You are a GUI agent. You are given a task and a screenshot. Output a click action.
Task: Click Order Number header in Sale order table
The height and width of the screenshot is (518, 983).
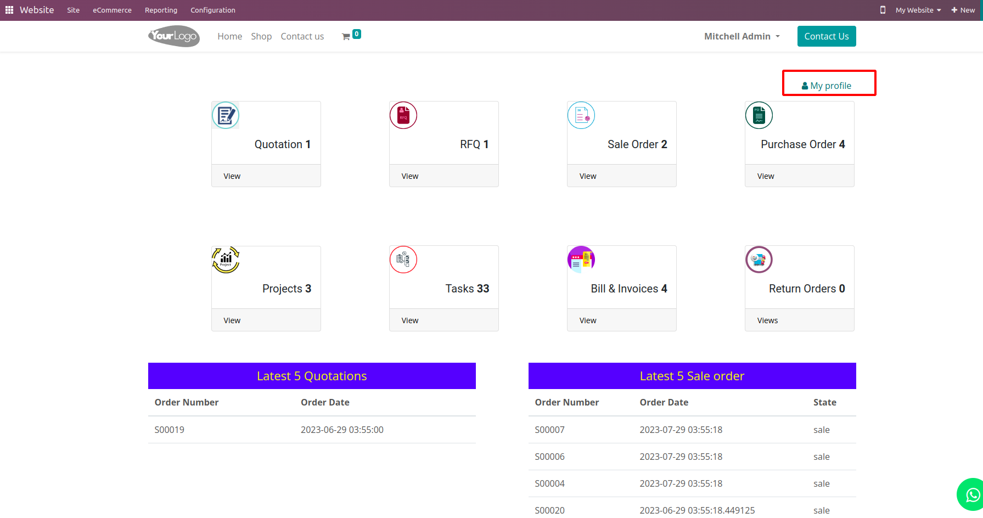tap(567, 402)
